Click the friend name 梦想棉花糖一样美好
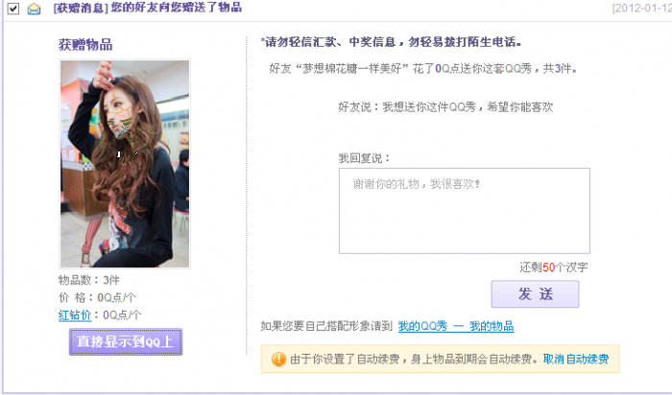The image size is (672, 395). (x=352, y=68)
